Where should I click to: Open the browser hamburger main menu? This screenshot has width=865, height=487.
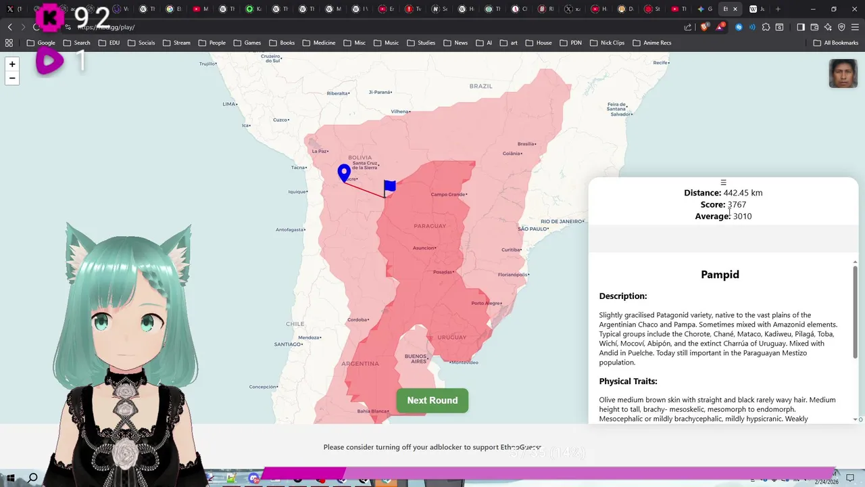pyautogui.click(x=855, y=27)
